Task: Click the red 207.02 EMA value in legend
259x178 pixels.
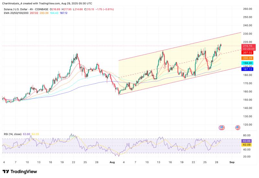Action: (34, 12)
